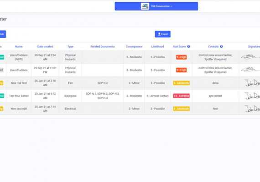This screenshot has height=182, width=260.
Task: Click the 'SOP N.2' related document in Fire row
Action: coord(103,83)
